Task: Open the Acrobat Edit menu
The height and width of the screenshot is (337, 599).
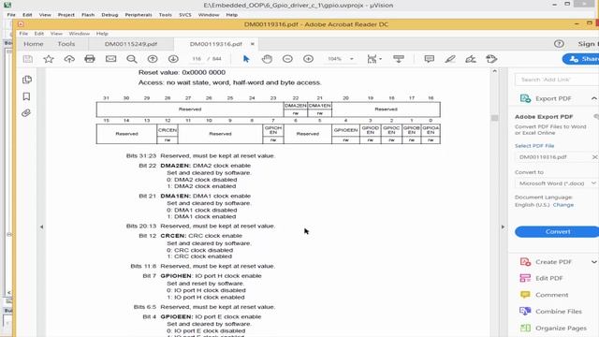Action: 39,34
